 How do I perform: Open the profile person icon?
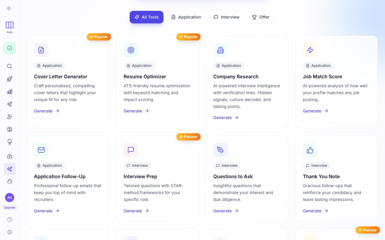click(x=10, y=129)
